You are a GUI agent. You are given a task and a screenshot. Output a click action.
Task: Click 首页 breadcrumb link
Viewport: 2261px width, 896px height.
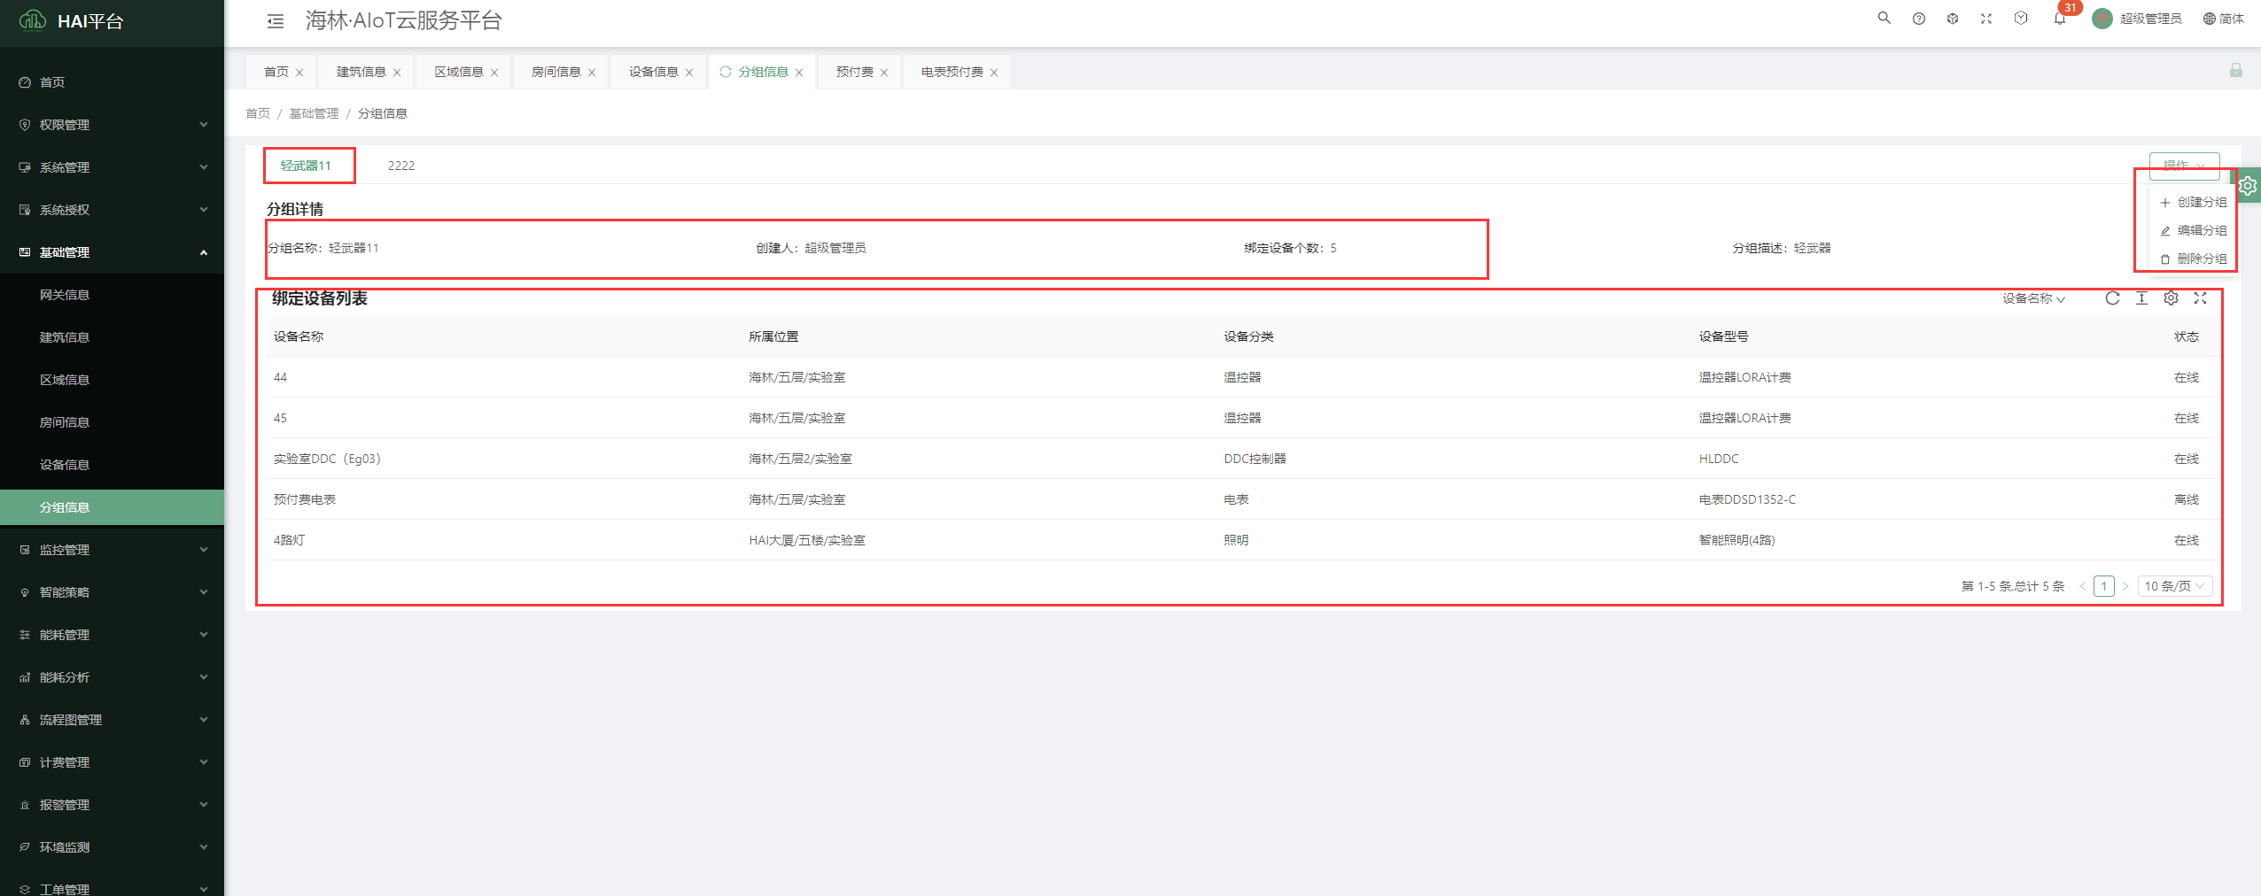258,113
